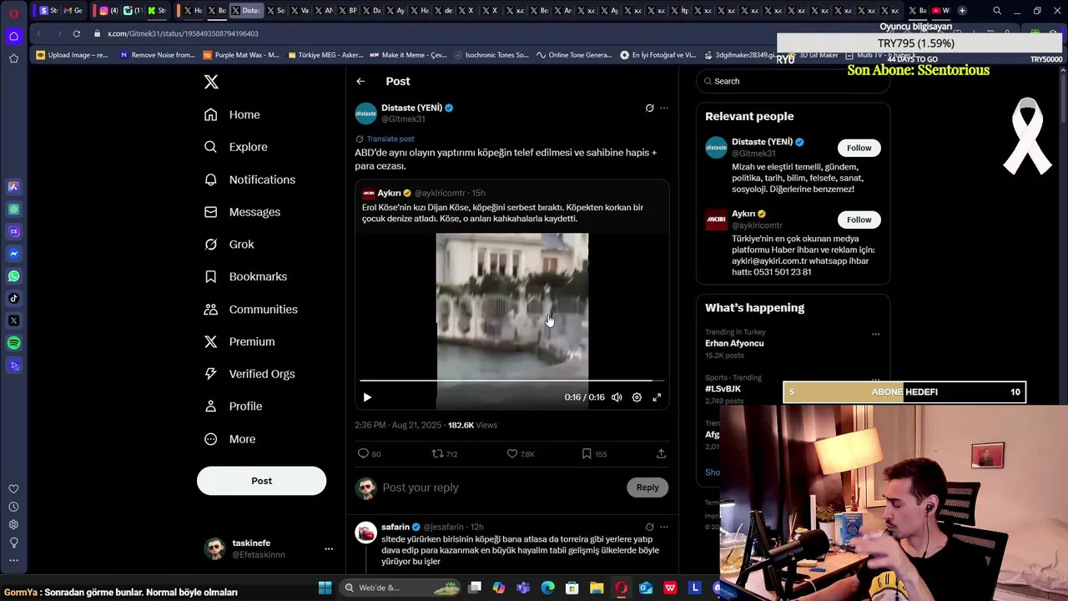This screenshot has height=601, width=1068.
Task: Click the X Search box
Action: tap(793, 81)
